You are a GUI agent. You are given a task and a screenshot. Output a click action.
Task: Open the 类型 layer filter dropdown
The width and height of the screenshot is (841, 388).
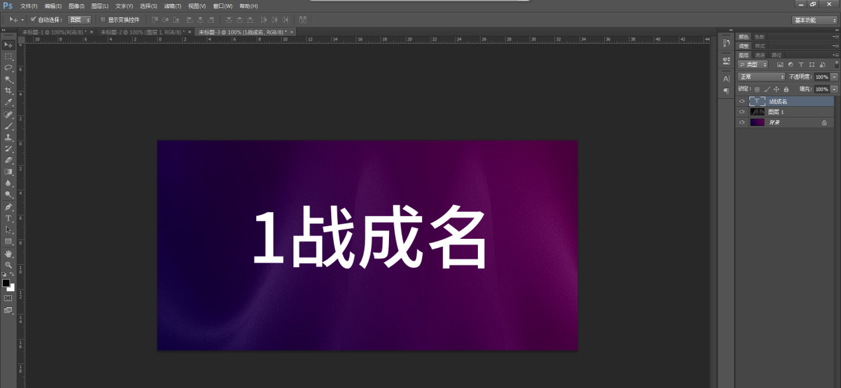coord(753,65)
